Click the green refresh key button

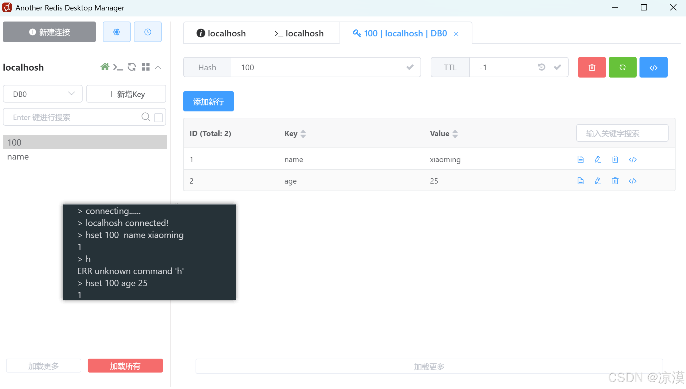[x=622, y=67]
